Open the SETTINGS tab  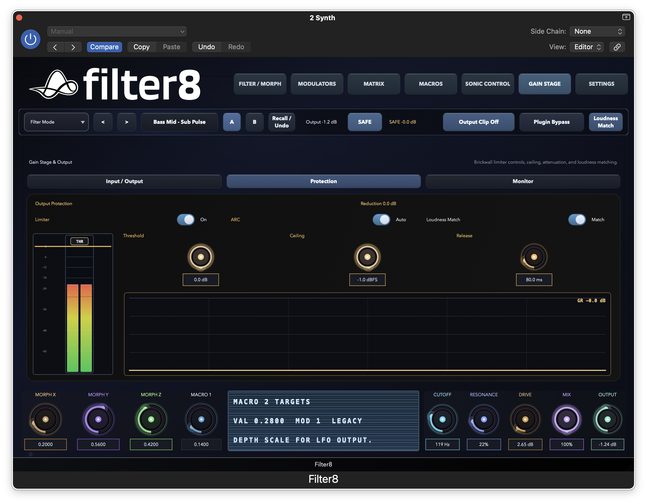(601, 84)
